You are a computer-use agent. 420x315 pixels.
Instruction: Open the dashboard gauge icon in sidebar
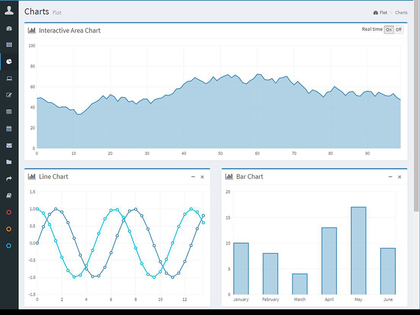coord(9,28)
